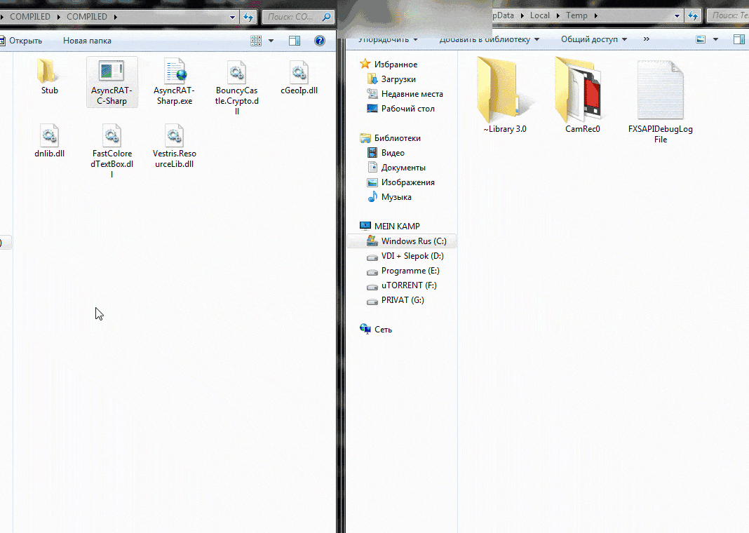
Task: Select the AsyncRAT-C-Sharp application file
Action: (112, 81)
